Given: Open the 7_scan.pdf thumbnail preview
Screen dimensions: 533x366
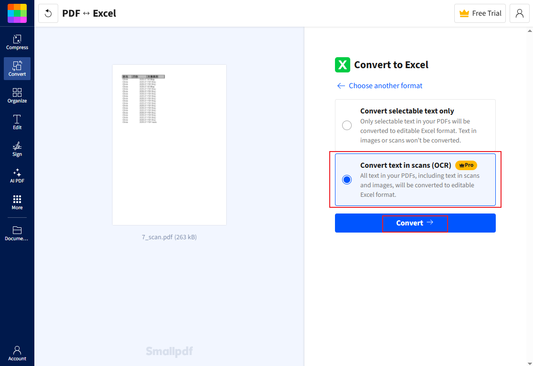Looking at the screenshot, I should [x=169, y=144].
